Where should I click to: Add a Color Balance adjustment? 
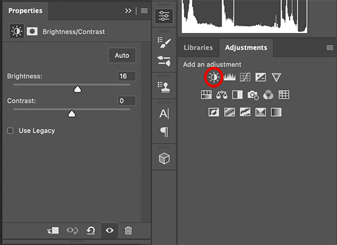tap(222, 95)
